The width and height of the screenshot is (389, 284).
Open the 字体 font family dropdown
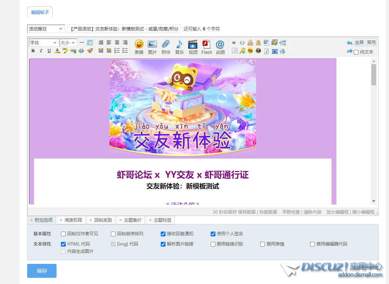(x=43, y=42)
